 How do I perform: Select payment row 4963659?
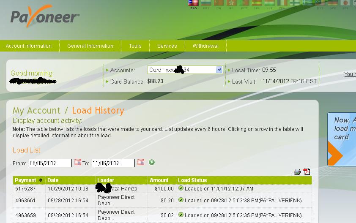(162, 215)
